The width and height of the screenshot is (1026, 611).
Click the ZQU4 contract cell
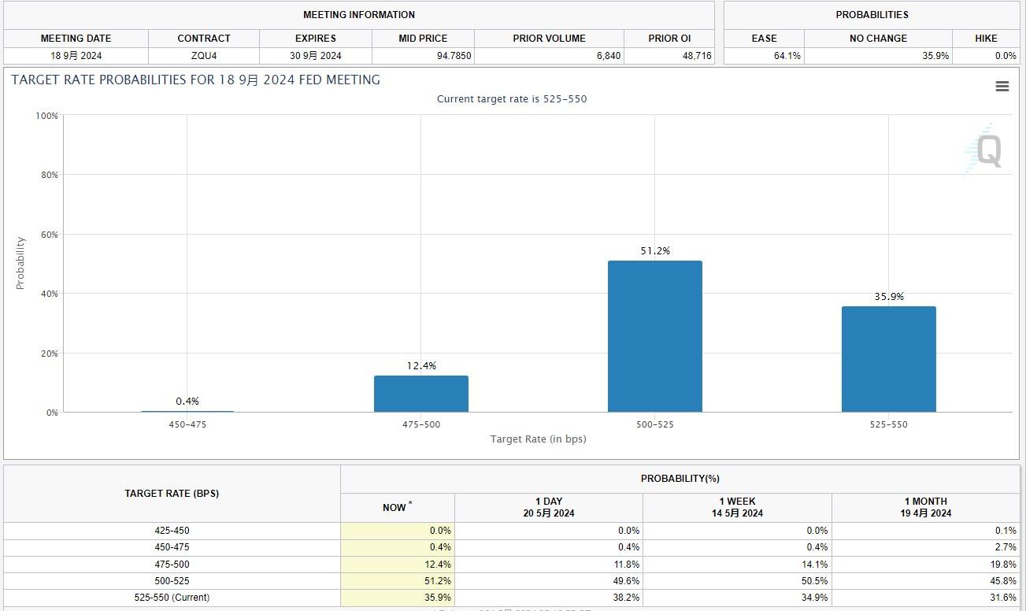[x=204, y=56]
